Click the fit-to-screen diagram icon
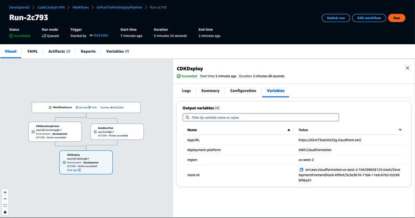The width and height of the screenshot is (415, 218). pos(5,205)
